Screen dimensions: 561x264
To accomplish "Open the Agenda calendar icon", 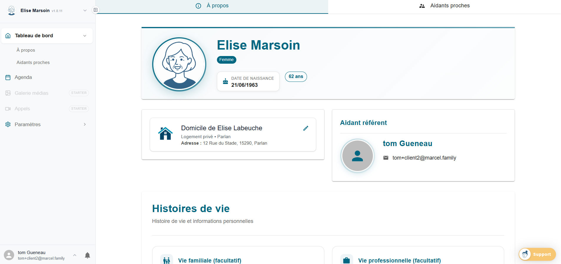I will (x=8, y=77).
